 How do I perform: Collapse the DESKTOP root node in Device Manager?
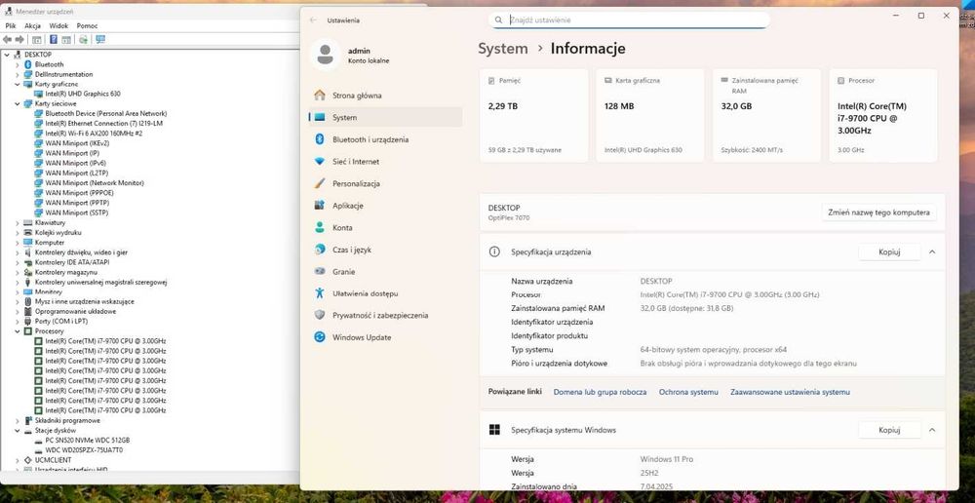[x=7, y=55]
